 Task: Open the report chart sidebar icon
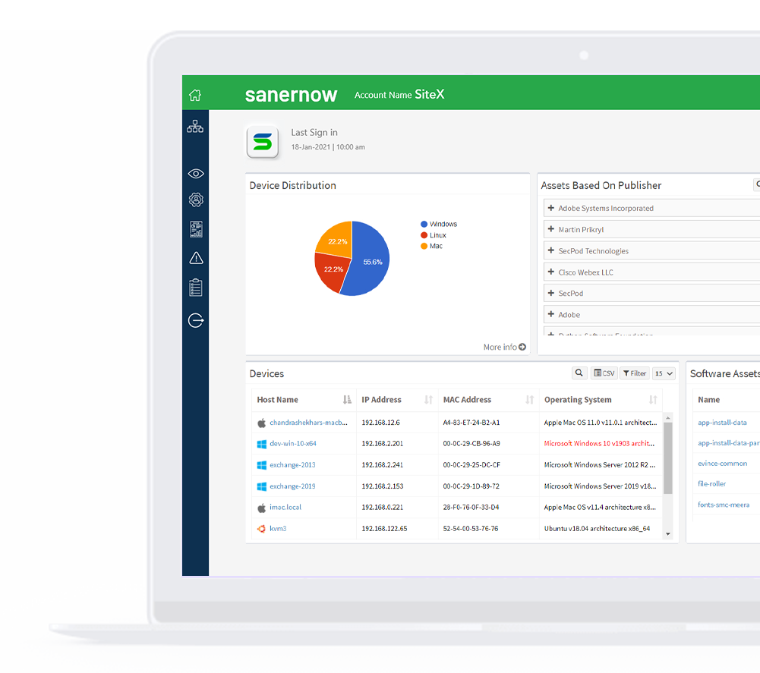point(197,229)
